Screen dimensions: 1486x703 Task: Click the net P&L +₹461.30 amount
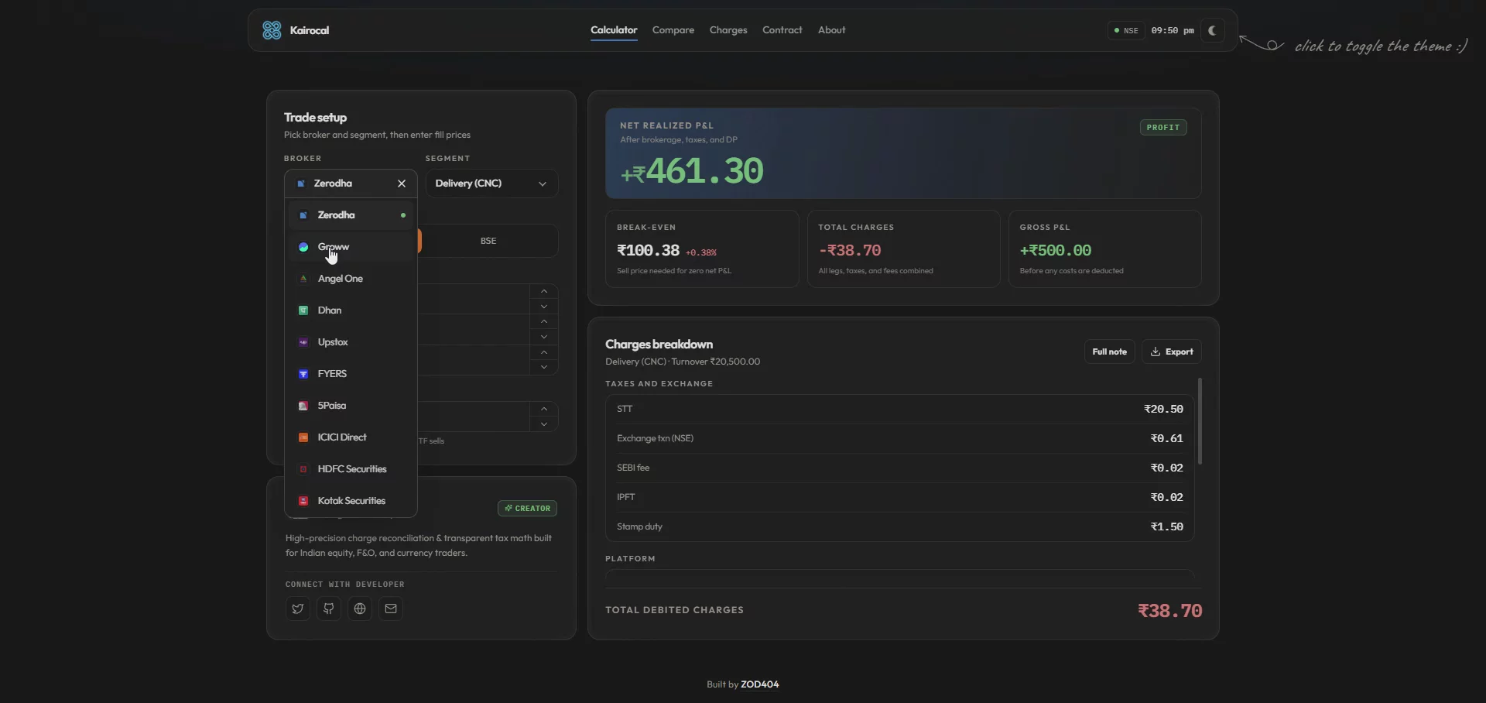692,171
